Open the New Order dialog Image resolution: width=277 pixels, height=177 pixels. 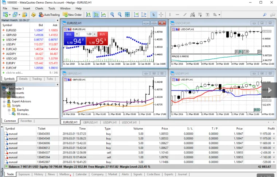(73, 15)
